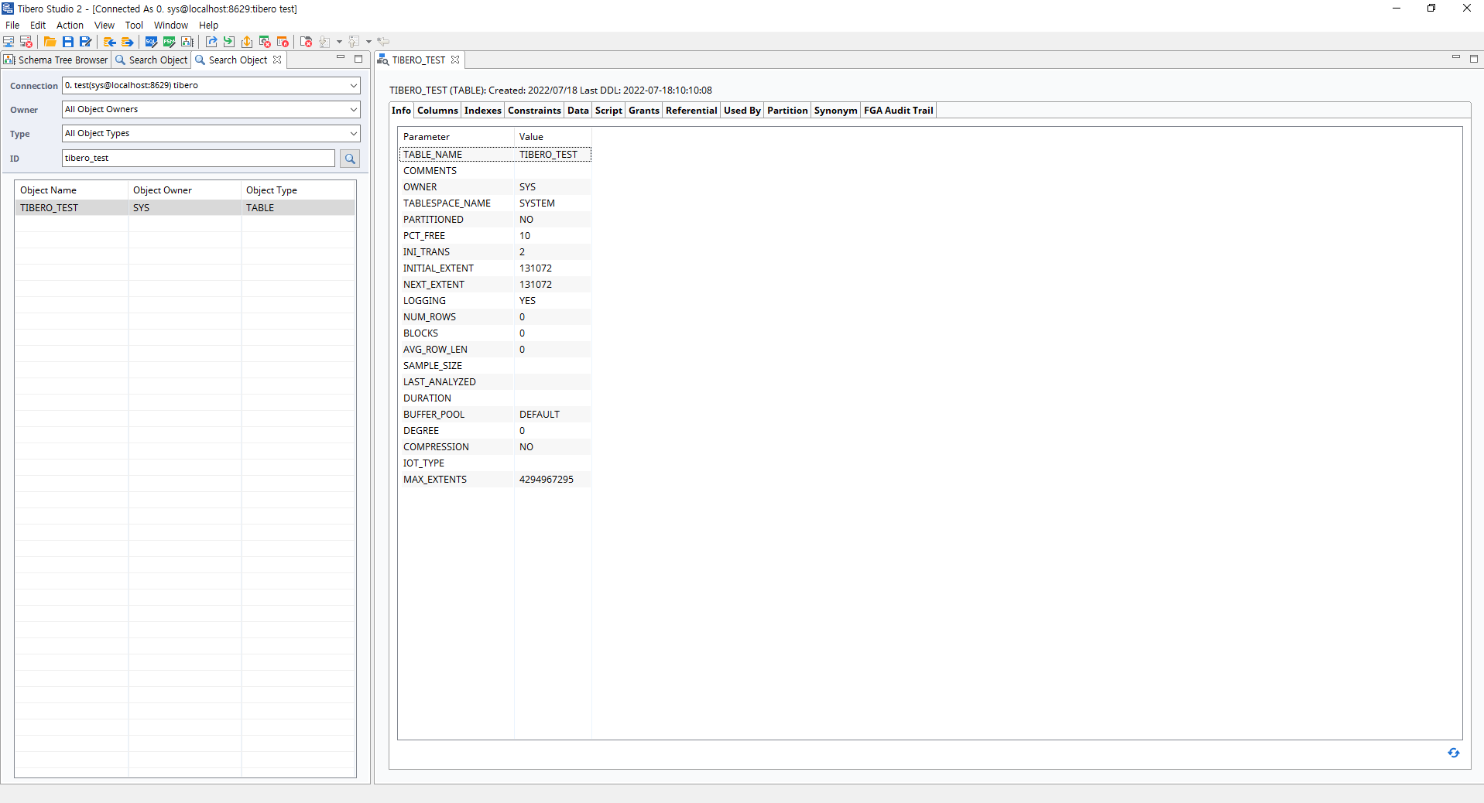This screenshot has height=803, width=1484.
Task: Switch to the FGA Audit Trail tab
Action: (x=899, y=111)
